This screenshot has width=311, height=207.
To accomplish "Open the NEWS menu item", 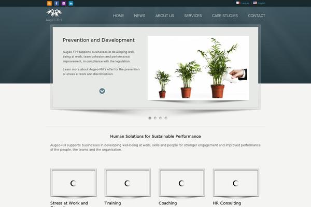I will pyautogui.click(x=139, y=16).
